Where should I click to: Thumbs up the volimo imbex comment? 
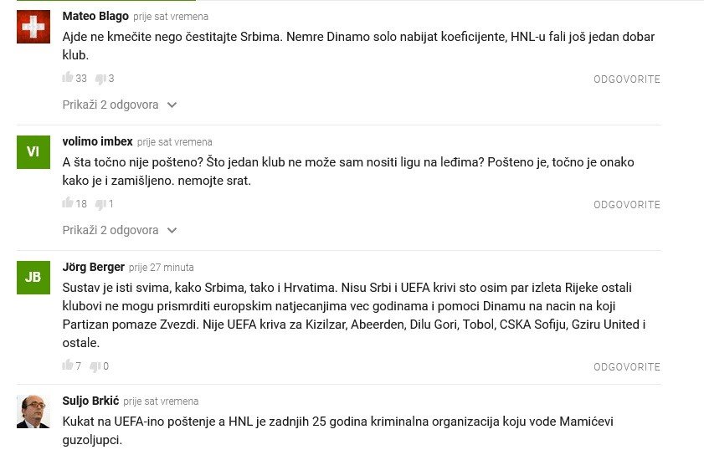pyautogui.click(x=68, y=203)
